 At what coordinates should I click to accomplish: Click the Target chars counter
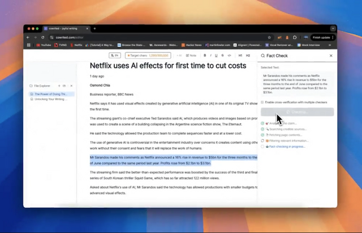tap(148, 55)
